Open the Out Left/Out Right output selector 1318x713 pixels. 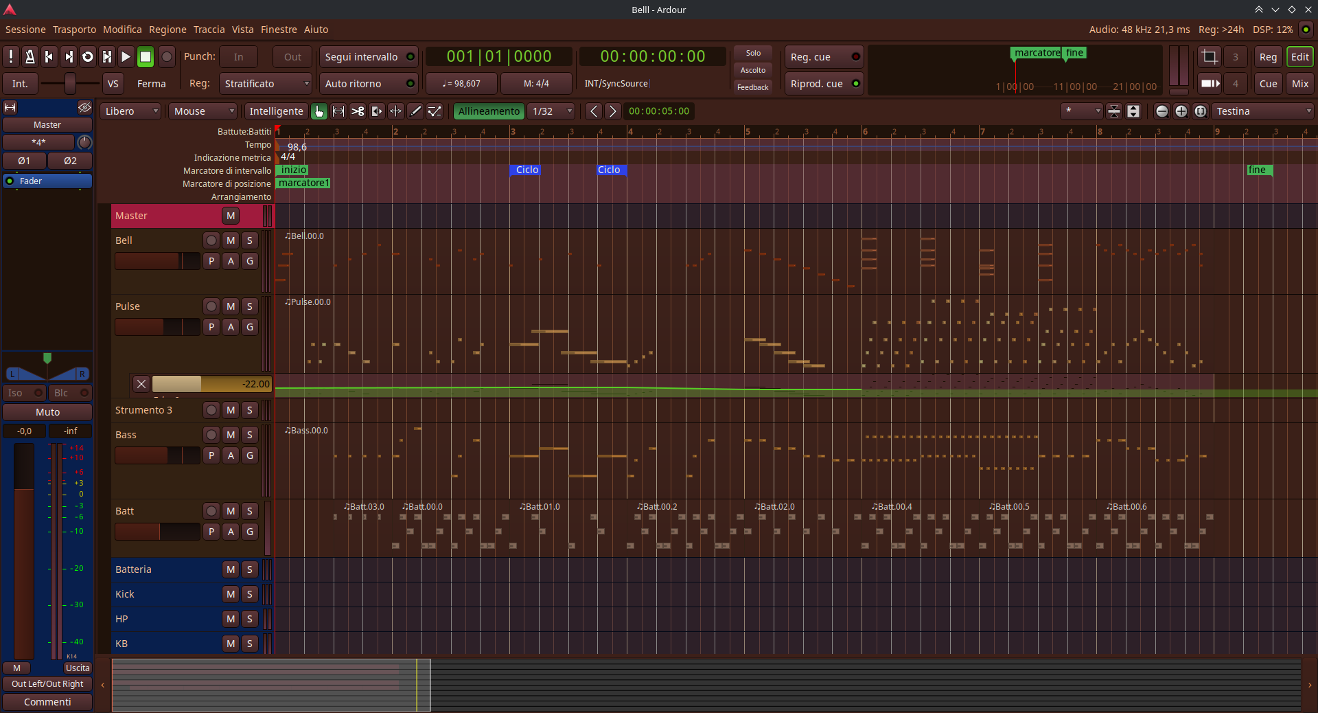click(47, 684)
